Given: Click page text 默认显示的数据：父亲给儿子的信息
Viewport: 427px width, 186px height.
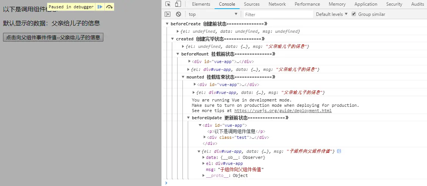Looking at the screenshot, I should pos(51,23).
